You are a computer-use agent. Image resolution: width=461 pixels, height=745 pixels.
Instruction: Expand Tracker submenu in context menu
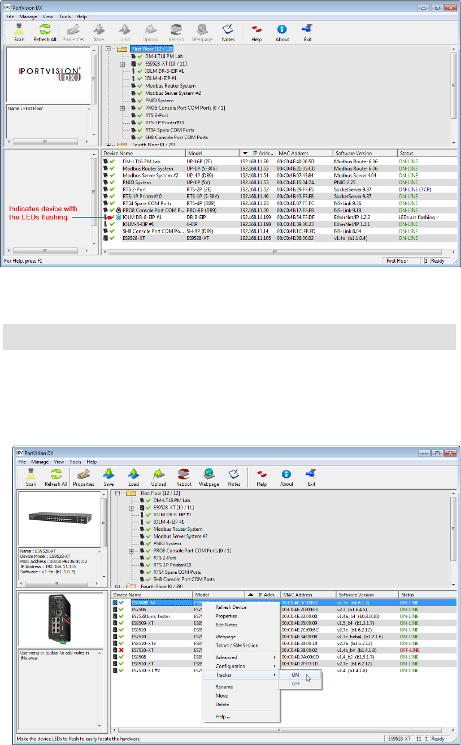click(241, 676)
